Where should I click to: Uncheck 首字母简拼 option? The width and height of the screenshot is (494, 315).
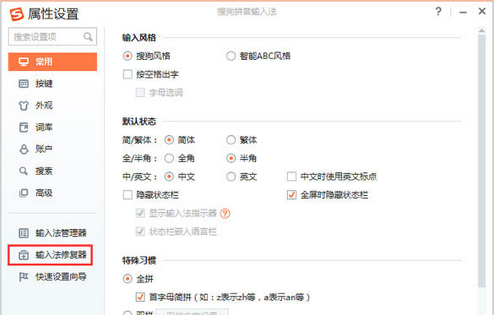[x=140, y=297]
